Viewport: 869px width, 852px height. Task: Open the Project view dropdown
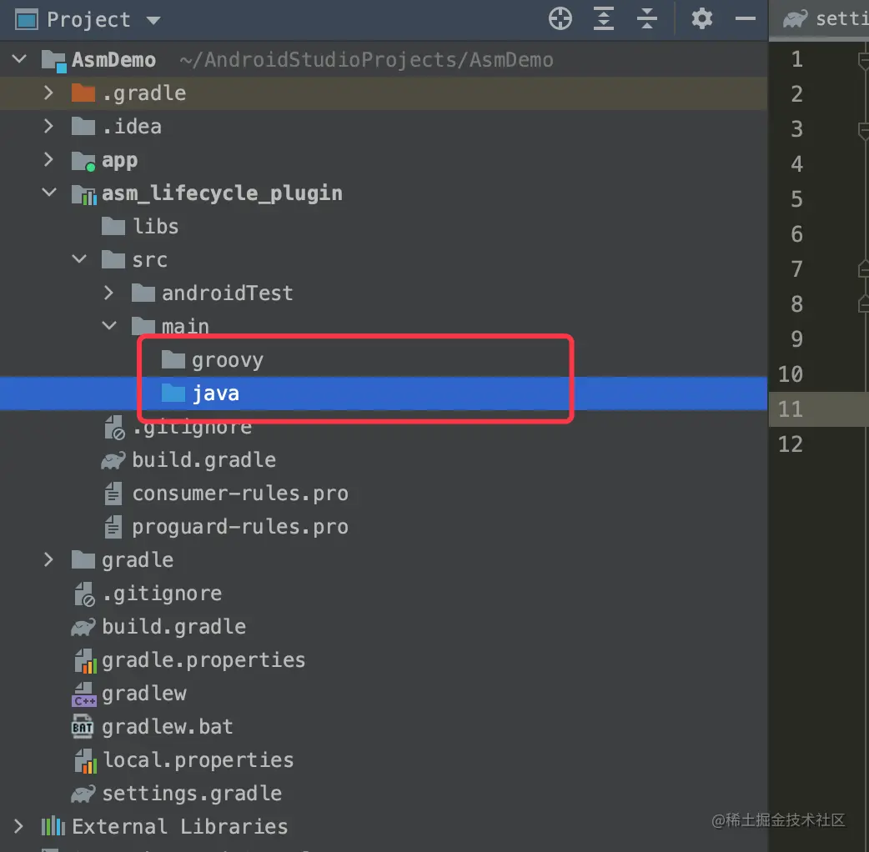coord(153,21)
